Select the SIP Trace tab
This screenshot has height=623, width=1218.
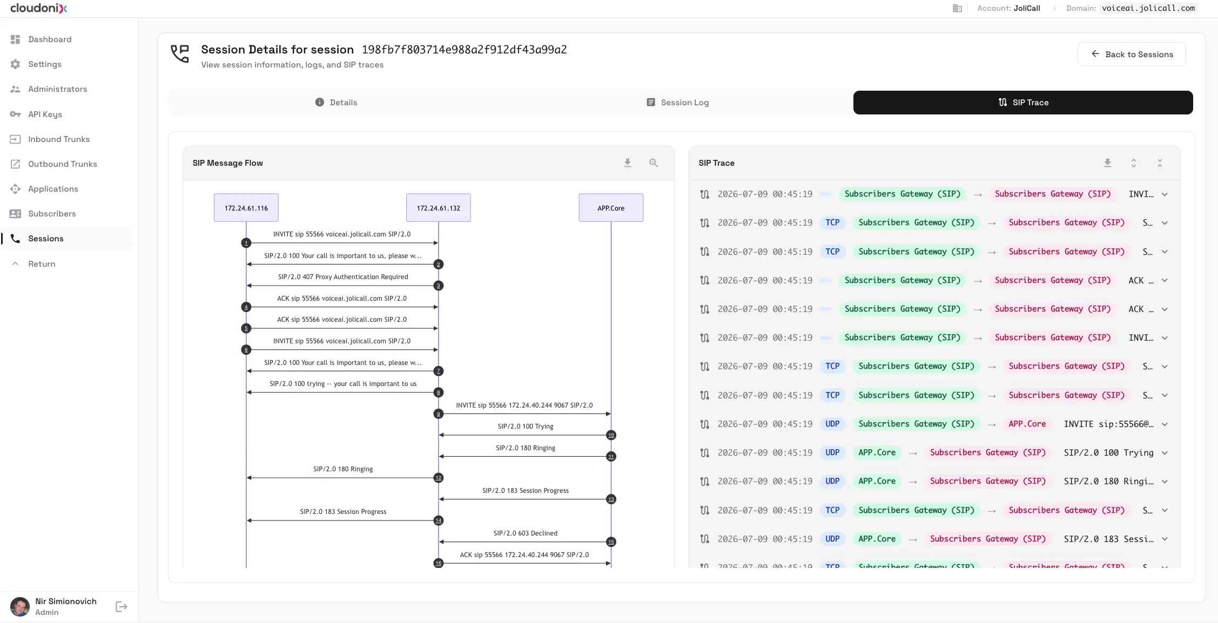point(1023,103)
